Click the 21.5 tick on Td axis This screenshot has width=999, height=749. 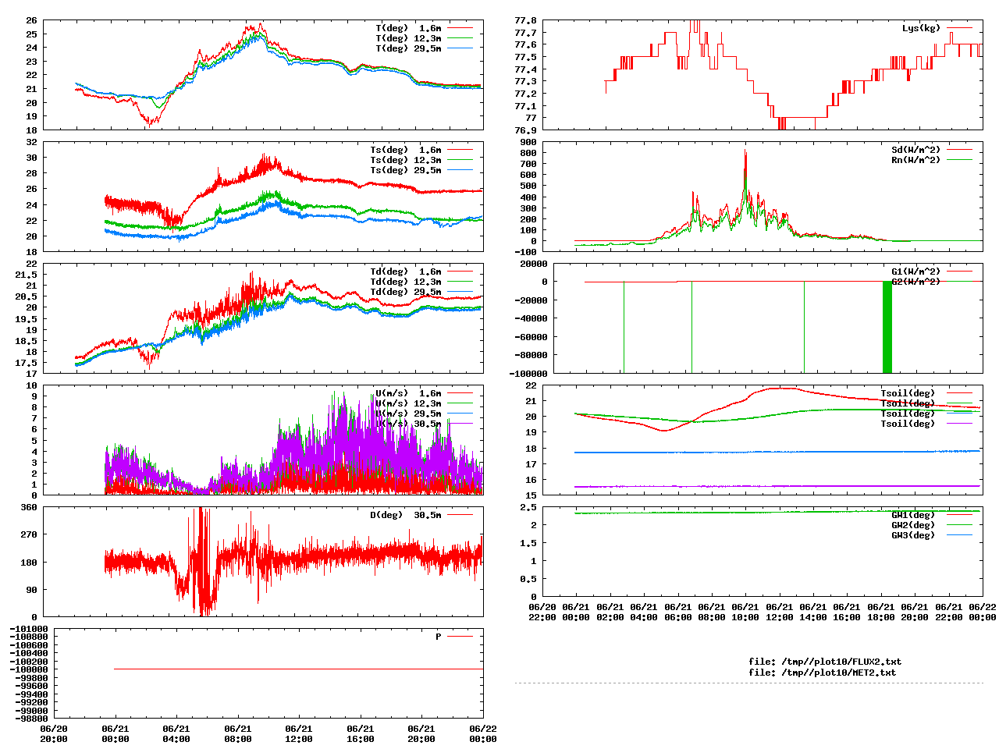click(x=27, y=275)
